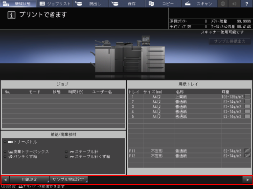Select tray 1 row with 上質紙
Screen dimensions: 253x189
point(189,97)
